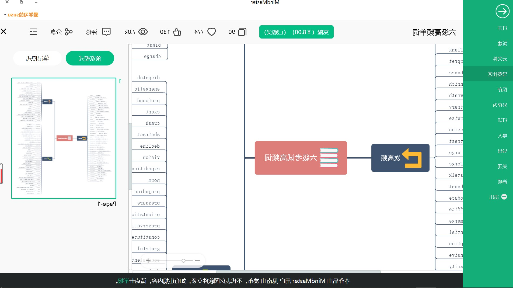Open the outline list icon
This screenshot has width=513, height=288.
[x=33, y=32]
